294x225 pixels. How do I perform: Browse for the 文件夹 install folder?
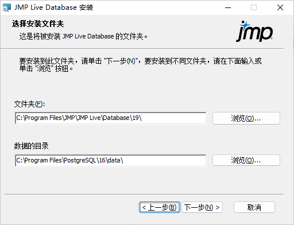tap(246, 118)
